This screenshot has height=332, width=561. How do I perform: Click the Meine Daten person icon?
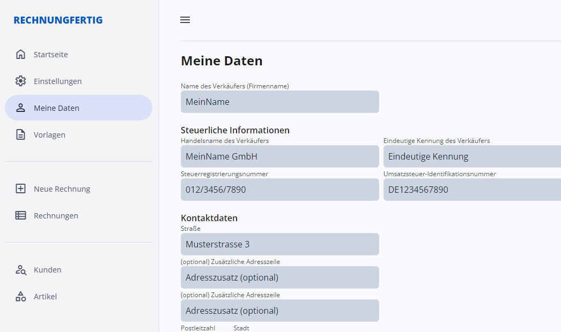[20, 108]
